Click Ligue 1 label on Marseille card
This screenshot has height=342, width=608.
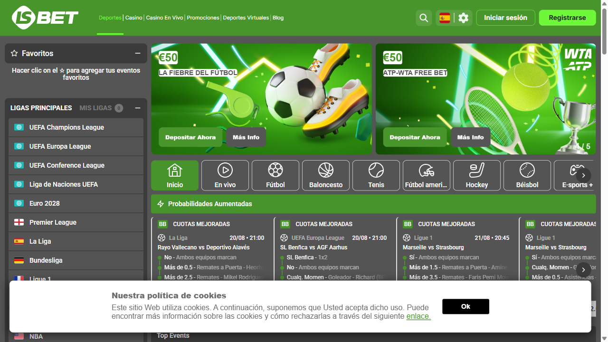tap(423, 238)
